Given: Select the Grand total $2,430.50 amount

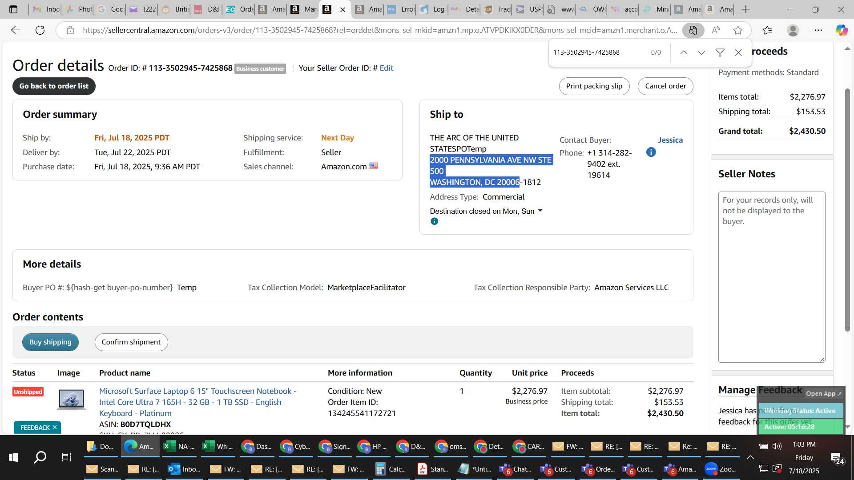Looking at the screenshot, I should [807, 131].
